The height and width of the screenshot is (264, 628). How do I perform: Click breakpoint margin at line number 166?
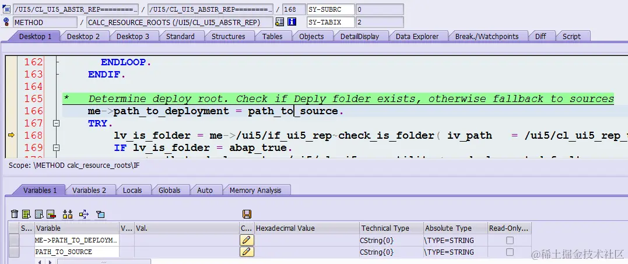click(12, 111)
